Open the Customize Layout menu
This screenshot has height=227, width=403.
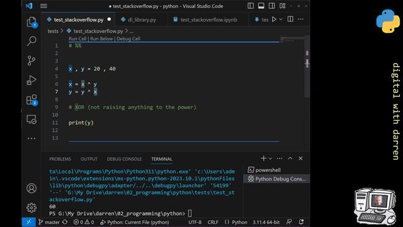[283, 6]
